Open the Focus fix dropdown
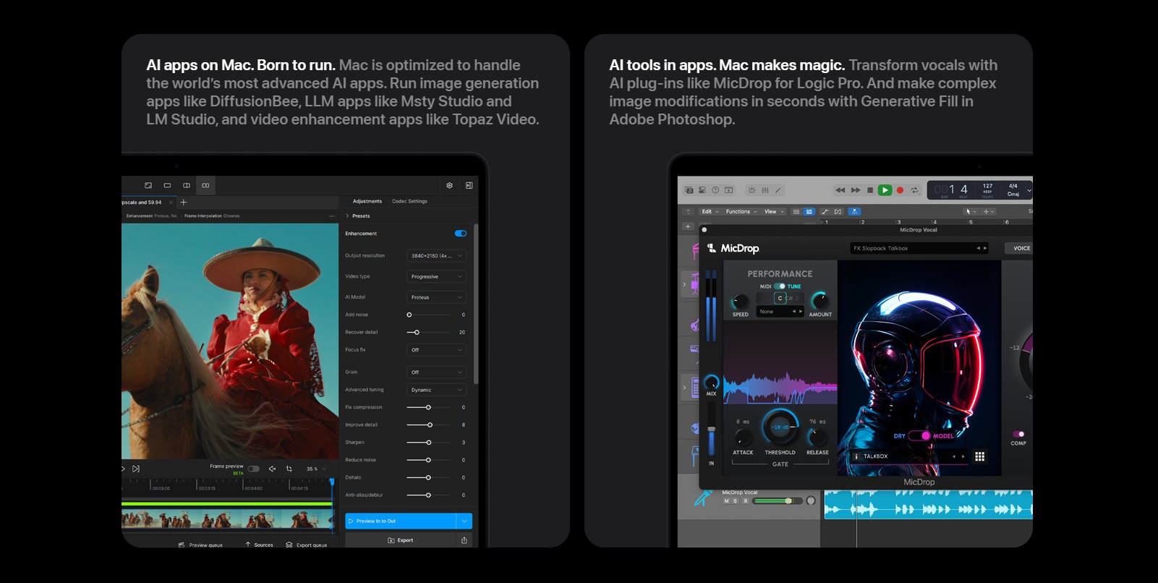This screenshot has height=583, width=1158. tap(437, 350)
